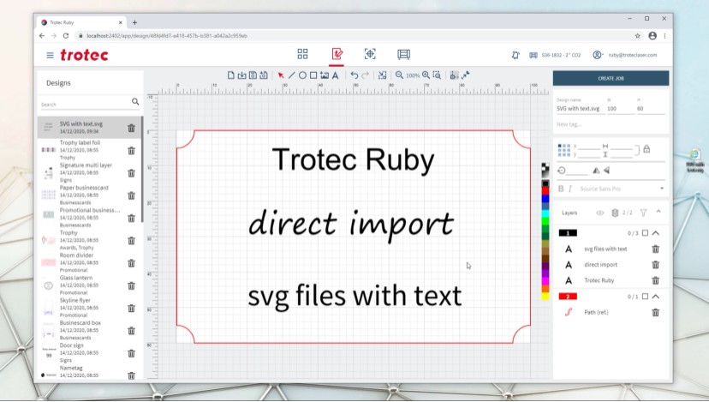Open the hamburger menu beside trotec logo
The width and height of the screenshot is (709, 402).
tap(50, 55)
